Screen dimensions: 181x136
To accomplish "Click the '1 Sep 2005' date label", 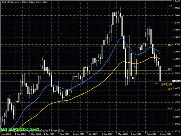I will click(64, 134).
